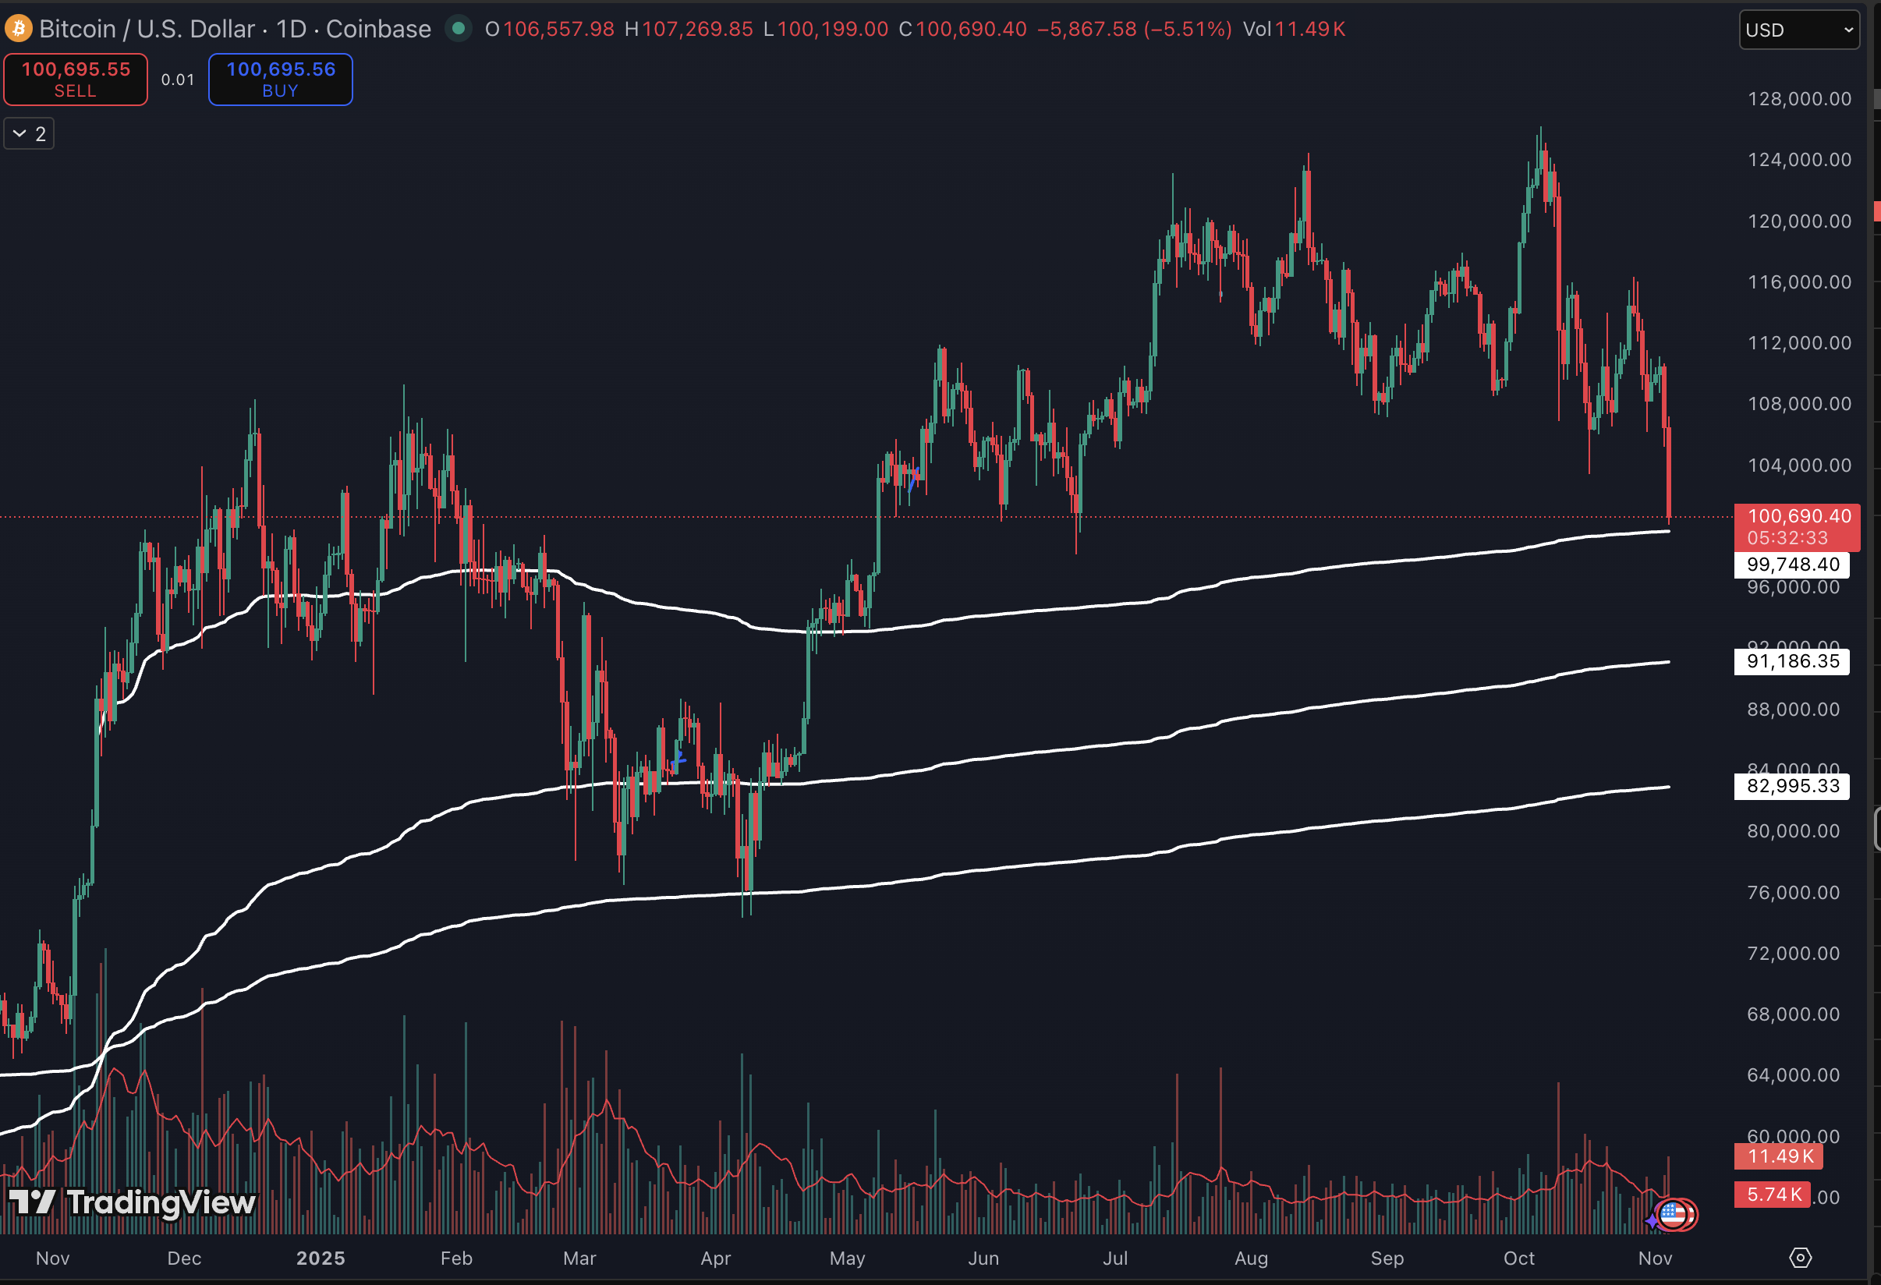
Task: Open the price scale settings hexagon icon
Action: [1800, 1258]
